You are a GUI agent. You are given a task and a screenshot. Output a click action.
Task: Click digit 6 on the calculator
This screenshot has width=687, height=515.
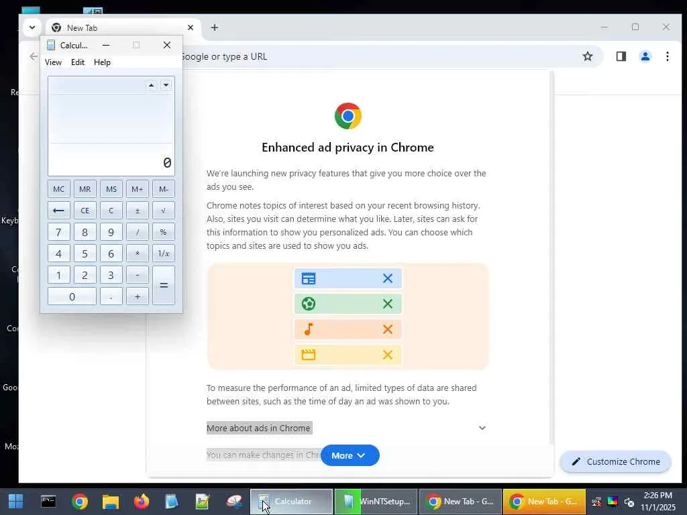tap(111, 253)
